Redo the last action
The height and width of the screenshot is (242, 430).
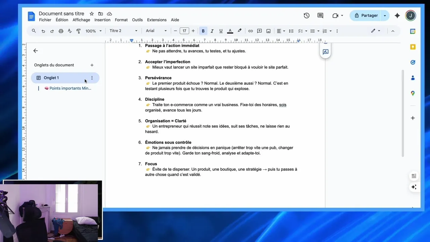(x=52, y=31)
